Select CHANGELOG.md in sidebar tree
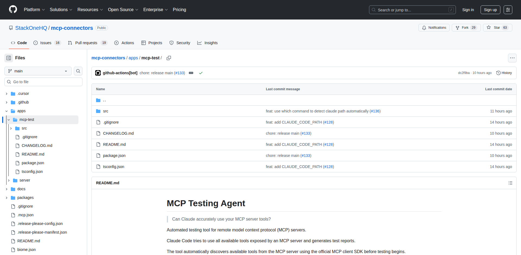The height and width of the screenshot is (255, 521). (37, 146)
